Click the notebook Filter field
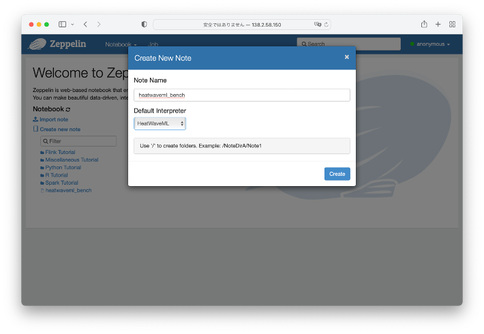 78,141
